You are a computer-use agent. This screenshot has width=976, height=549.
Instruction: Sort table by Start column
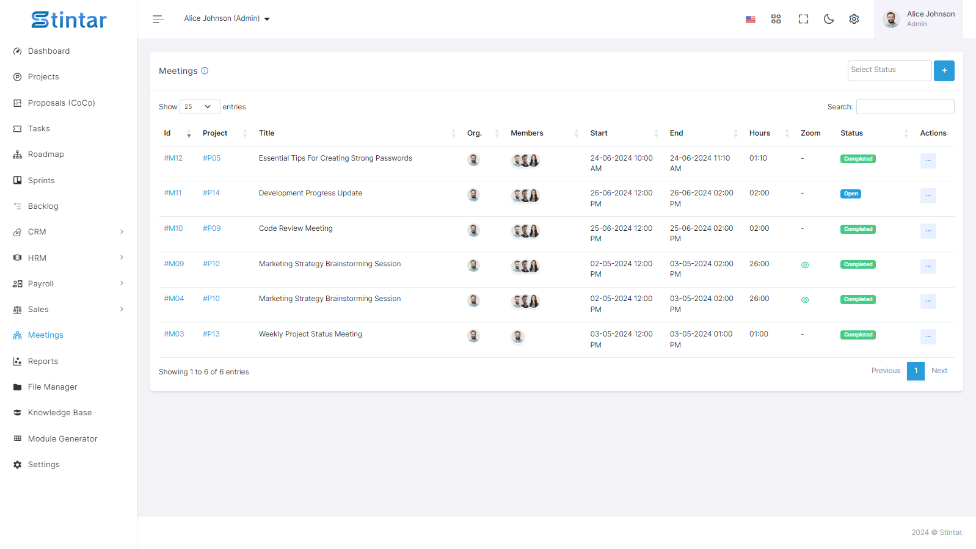click(624, 133)
